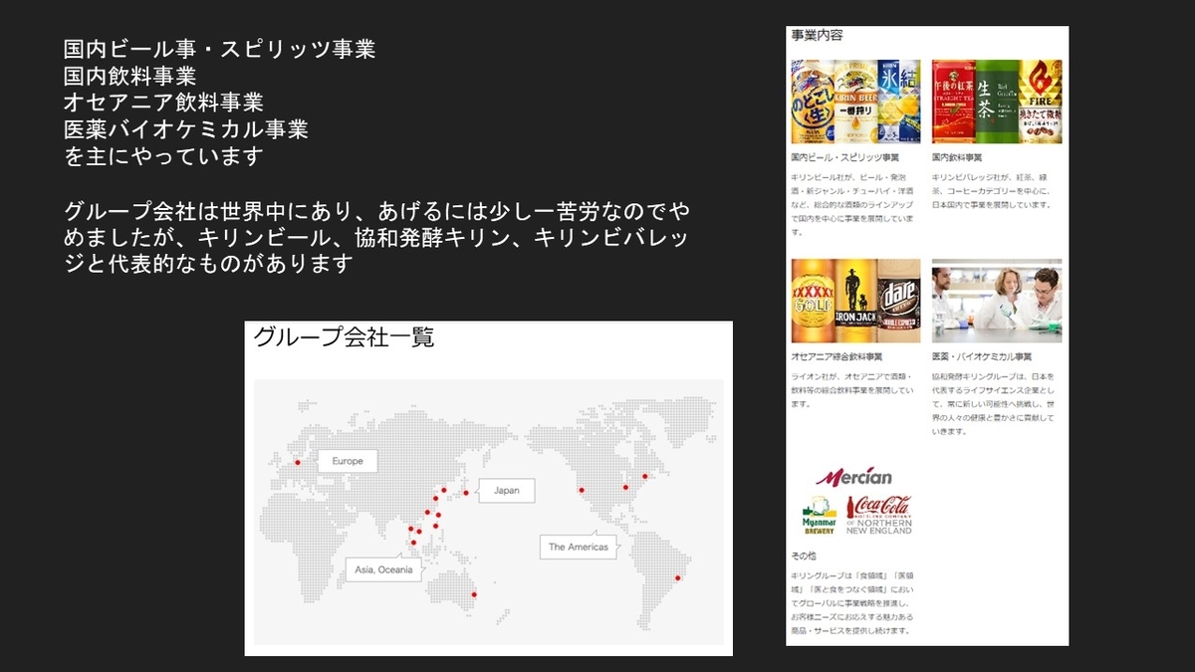Click the slide line オセアニア飲料事業
Image resolution: width=1195 pixels, height=672 pixels.
tap(163, 103)
